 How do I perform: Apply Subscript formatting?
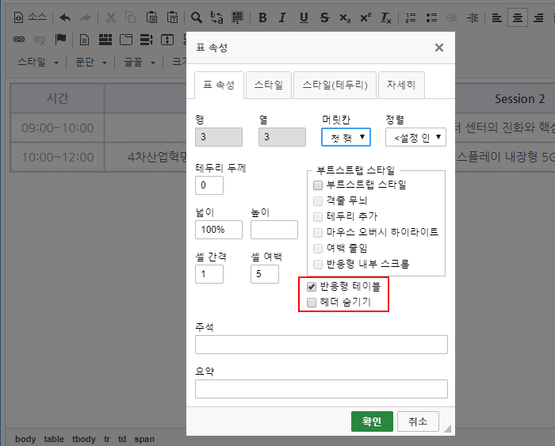point(345,17)
